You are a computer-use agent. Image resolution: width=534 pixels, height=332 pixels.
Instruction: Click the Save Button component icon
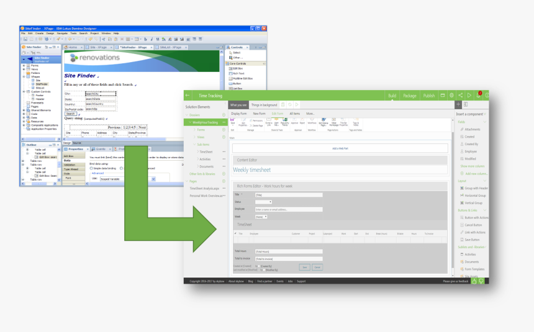(462, 240)
